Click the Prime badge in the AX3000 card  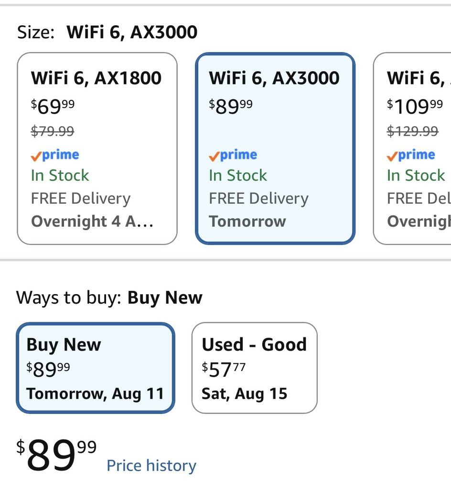click(x=233, y=155)
